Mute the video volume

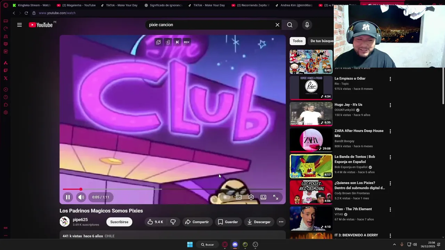[81, 197]
